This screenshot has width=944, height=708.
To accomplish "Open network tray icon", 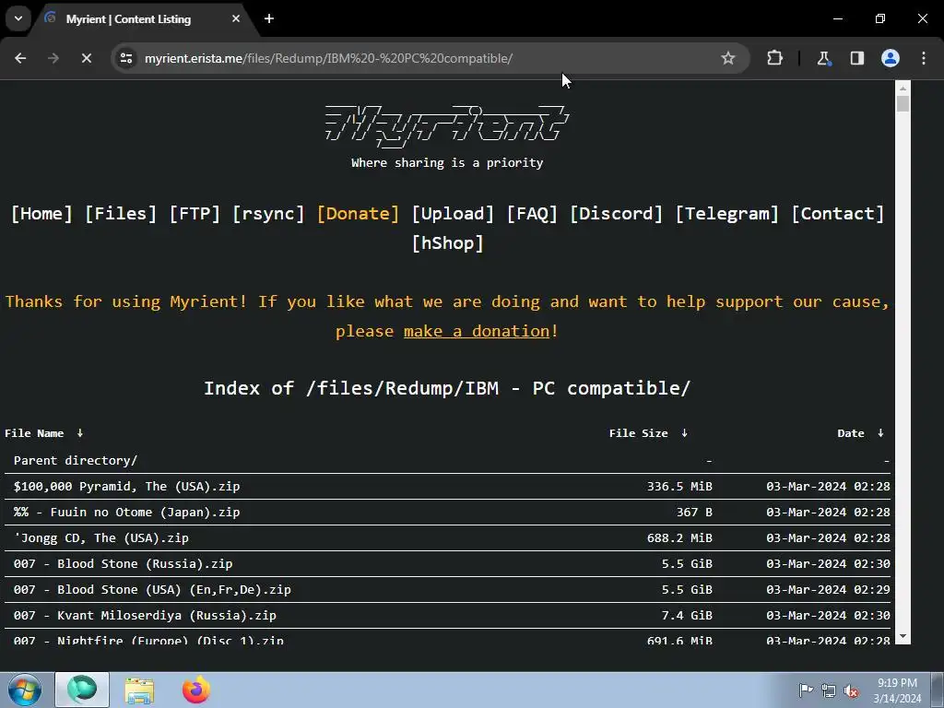I will point(829,690).
